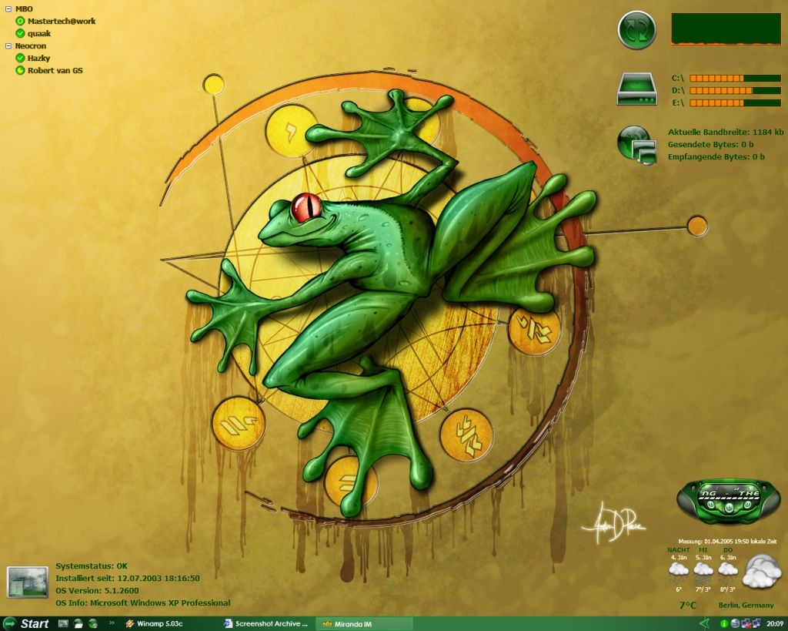Click the taskbar clock showing 20:09

coord(774,624)
